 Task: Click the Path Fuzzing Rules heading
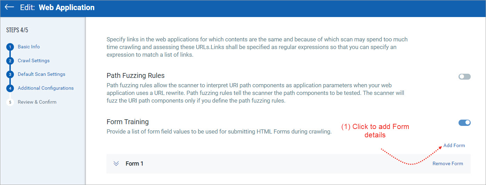pos(135,75)
